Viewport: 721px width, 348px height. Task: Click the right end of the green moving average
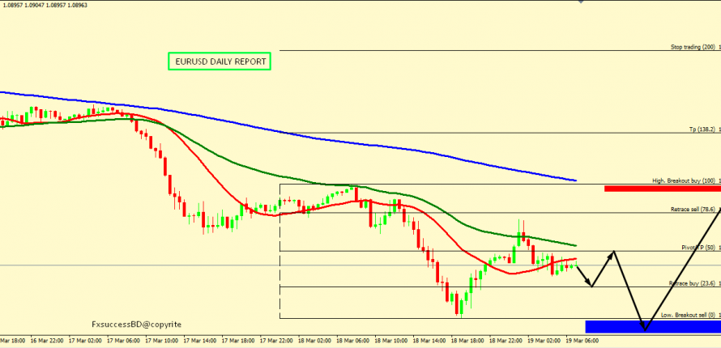coord(574,245)
